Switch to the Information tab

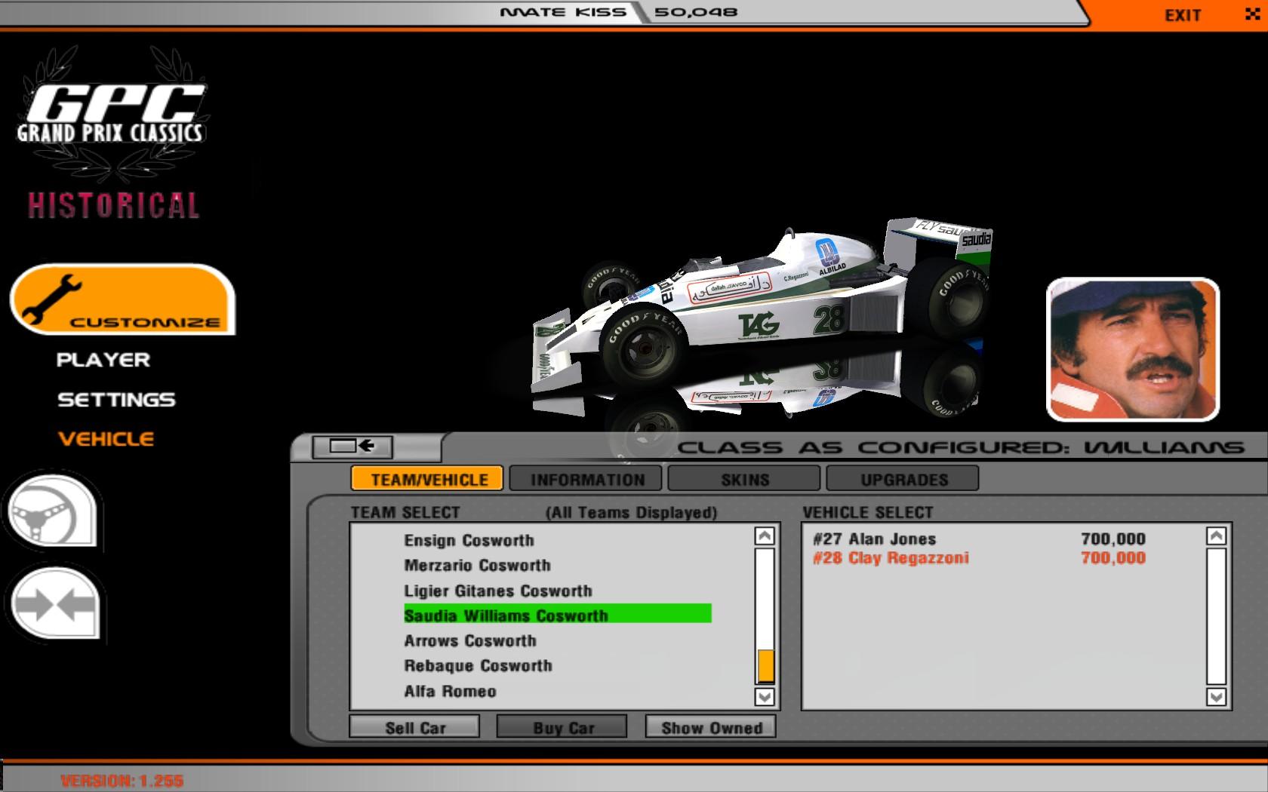pos(586,479)
